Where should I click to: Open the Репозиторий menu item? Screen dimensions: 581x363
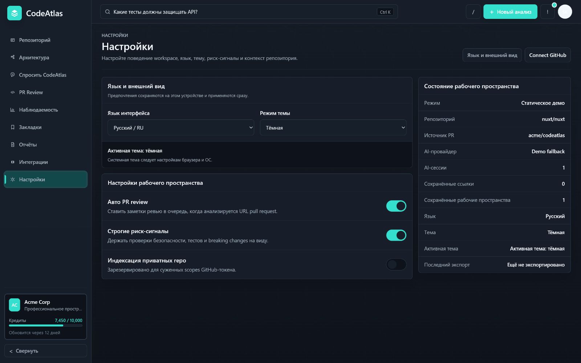(45, 40)
